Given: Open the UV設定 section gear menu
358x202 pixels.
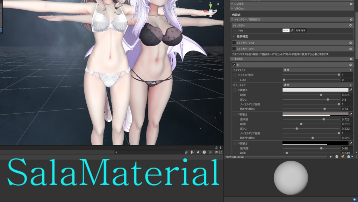Looking at the screenshot, I should [351, 4].
